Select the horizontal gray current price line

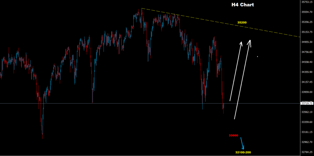[150, 104]
